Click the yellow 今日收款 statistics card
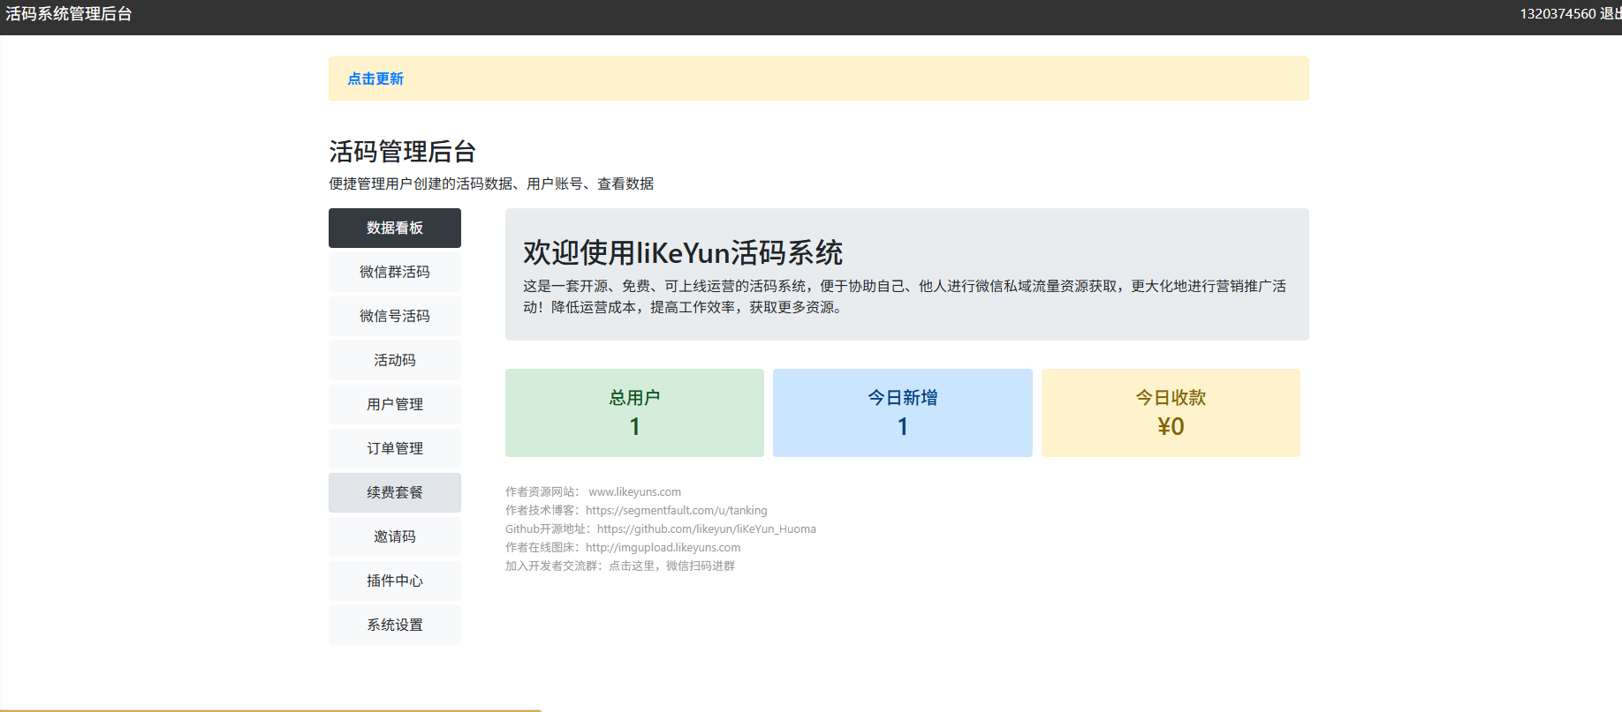The image size is (1622, 712). point(1171,413)
